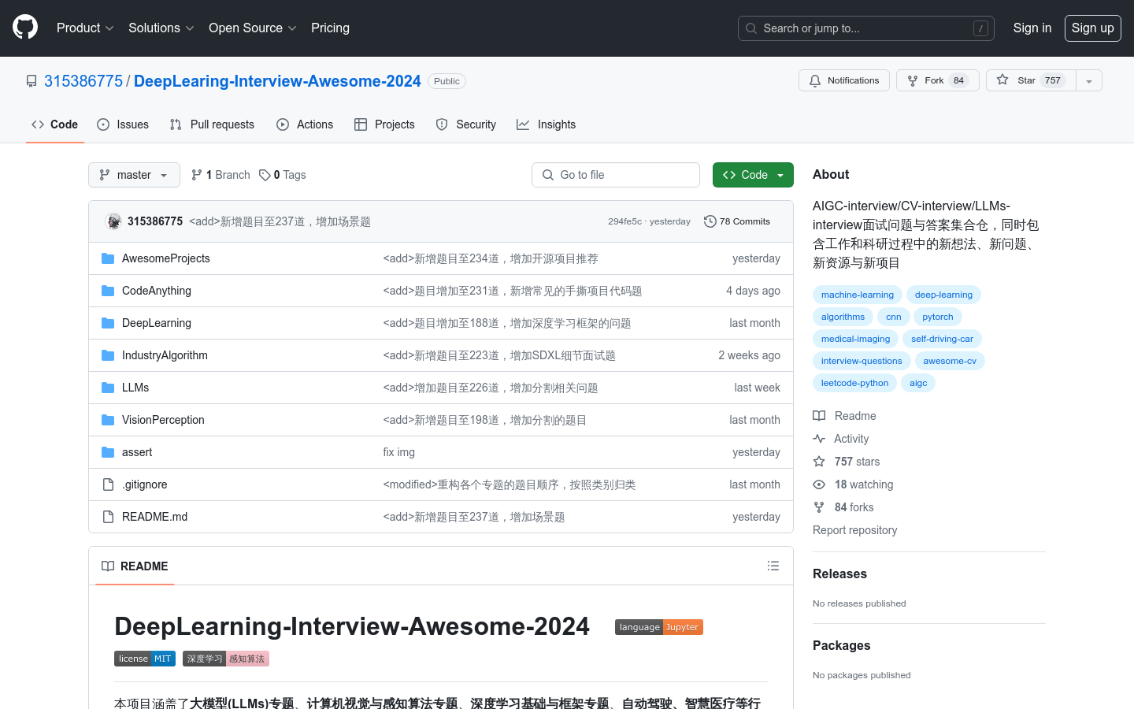Click the VisionPerception folder icon
1134x709 pixels.
[108, 420]
